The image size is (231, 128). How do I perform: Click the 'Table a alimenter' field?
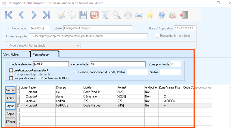[x=51, y=64]
